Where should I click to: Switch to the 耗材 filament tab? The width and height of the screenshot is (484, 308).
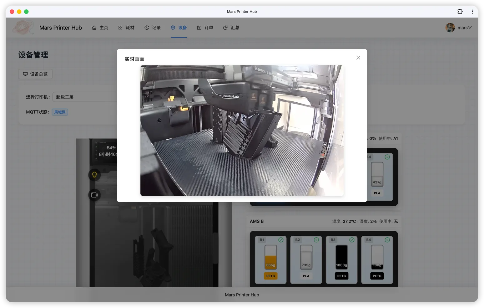coord(126,28)
